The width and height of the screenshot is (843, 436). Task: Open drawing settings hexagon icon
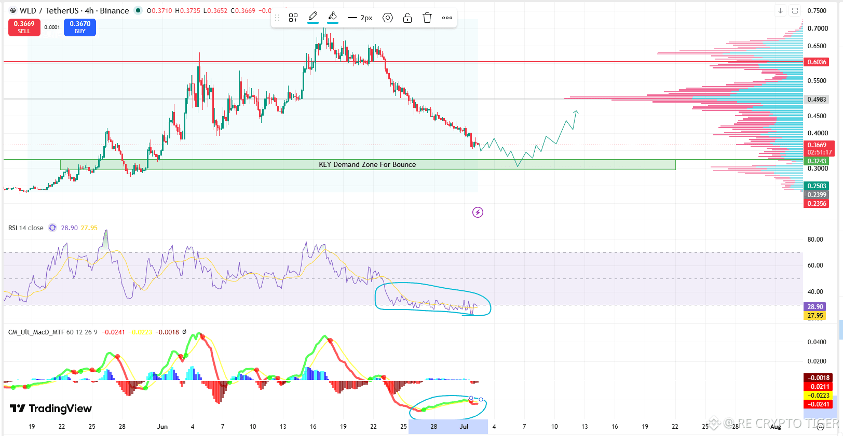[x=388, y=18]
